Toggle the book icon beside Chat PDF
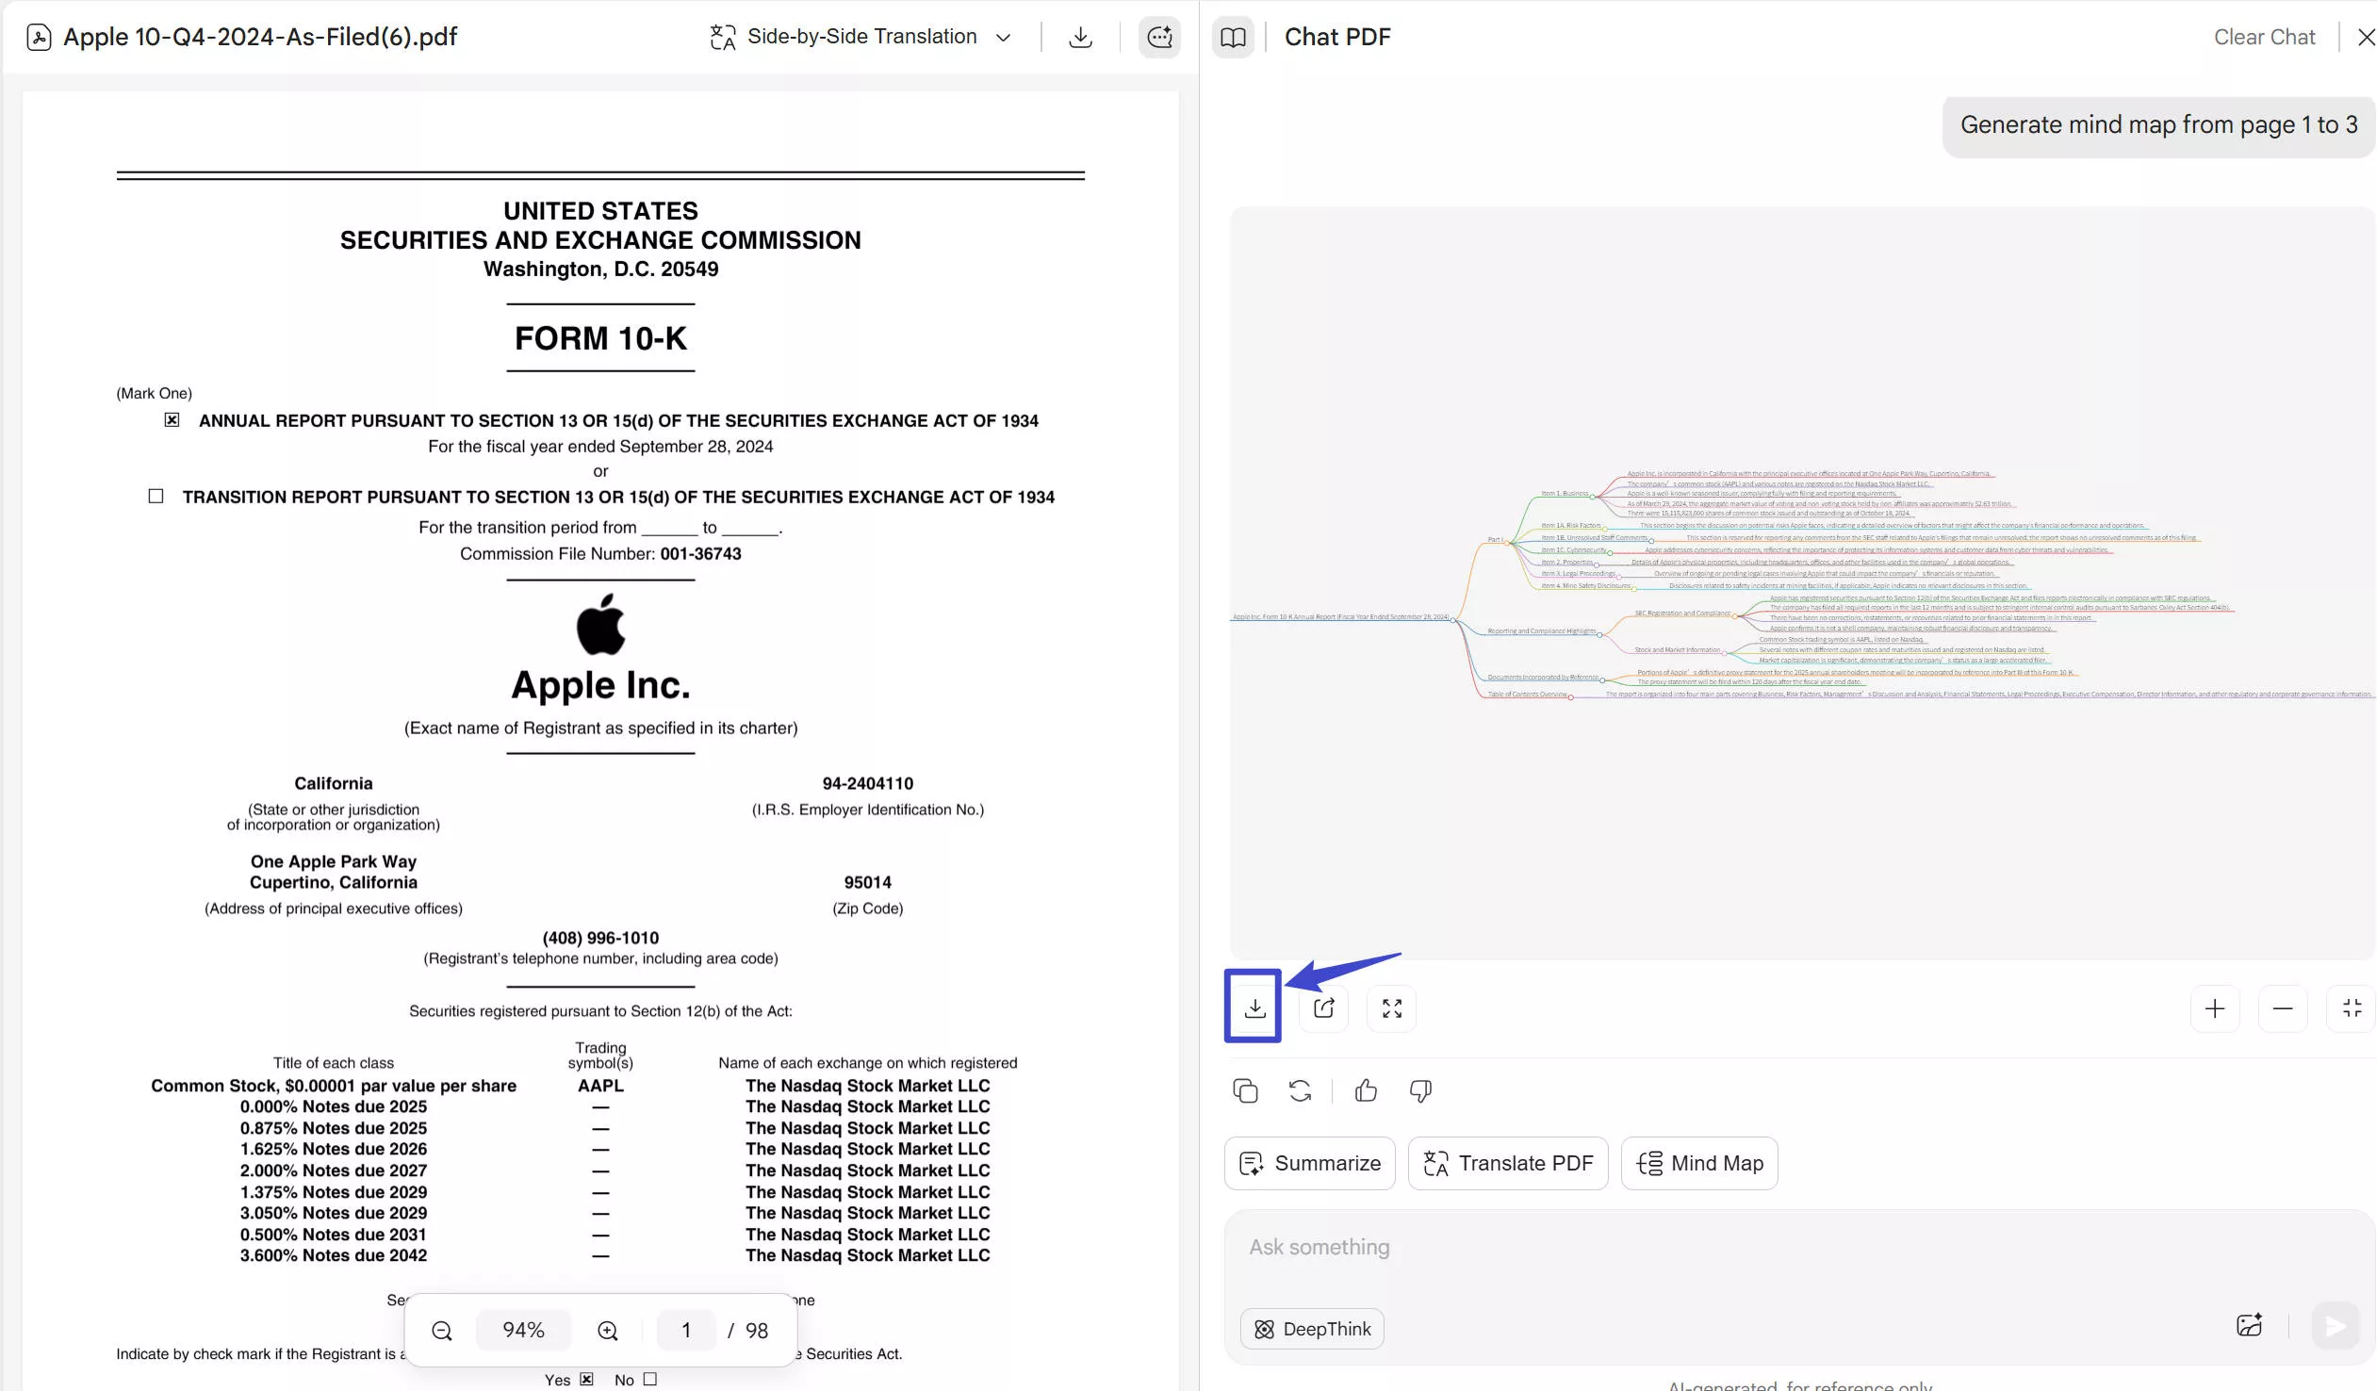The width and height of the screenshot is (2377, 1391). pyautogui.click(x=1232, y=37)
